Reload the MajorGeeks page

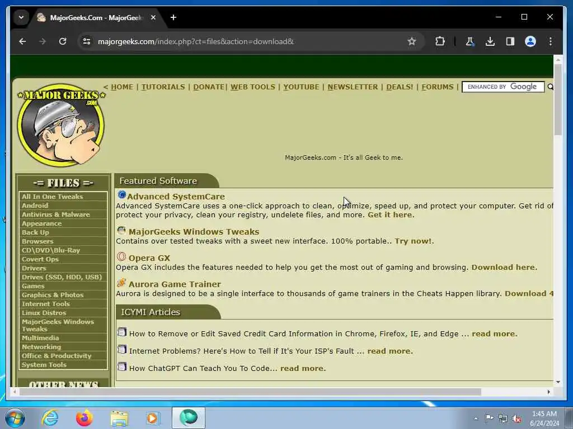click(63, 41)
